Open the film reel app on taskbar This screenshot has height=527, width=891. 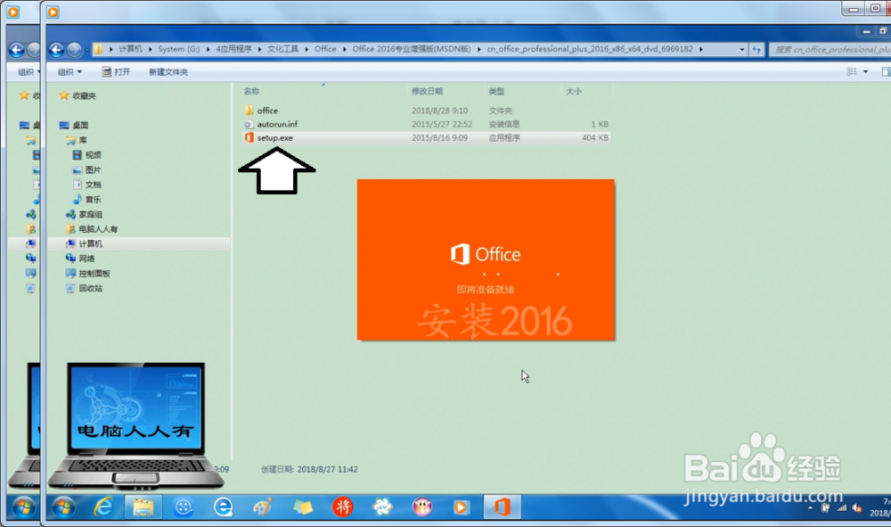click(183, 507)
